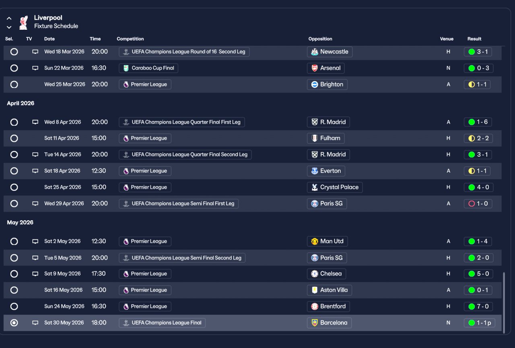This screenshot has width=515, height=348.
Task: Select the radio button for the Newcastle fixture
Action: [14, 52]
